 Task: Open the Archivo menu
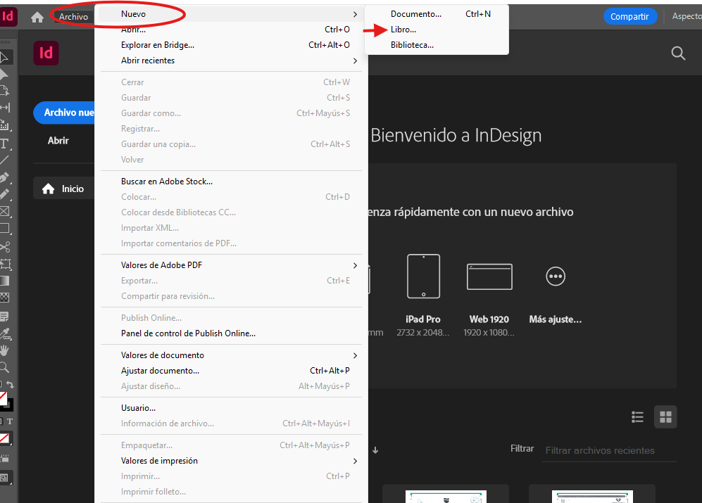[73, 15]
